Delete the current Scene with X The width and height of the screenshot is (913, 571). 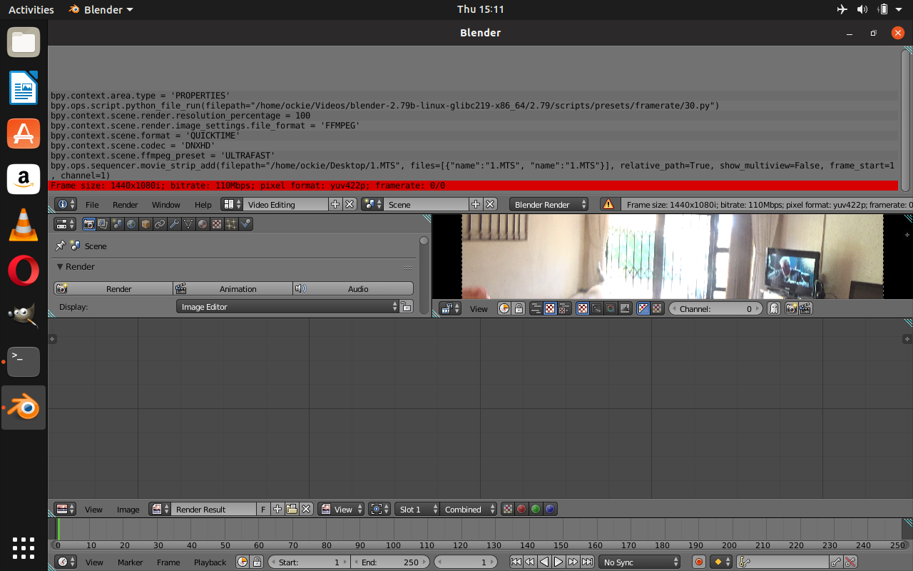point(490,205)
